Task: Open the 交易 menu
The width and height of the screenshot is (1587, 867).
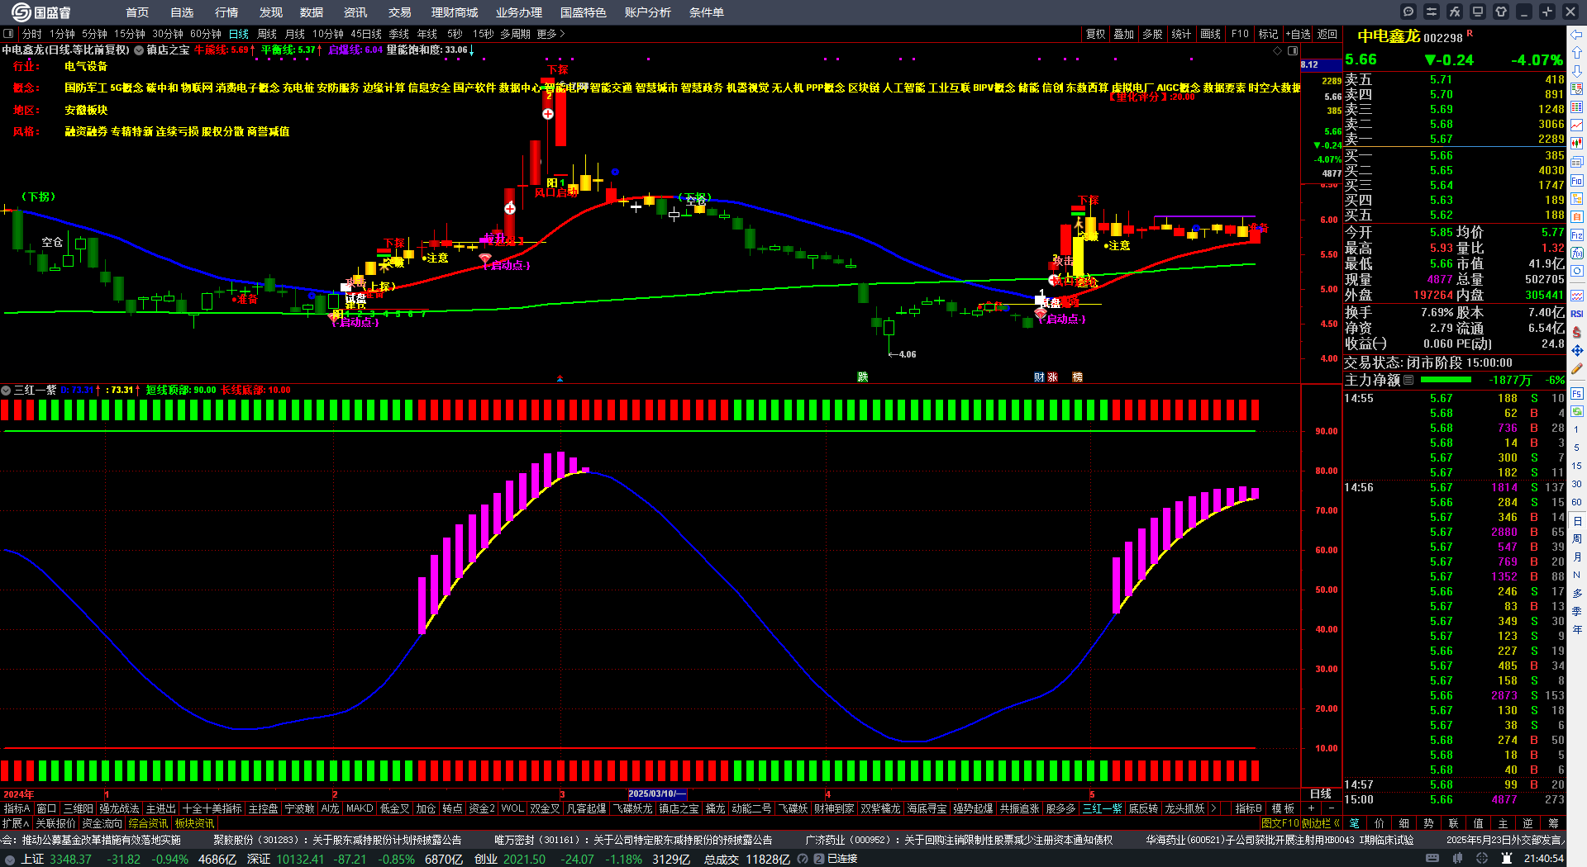Action: [400, 12]
